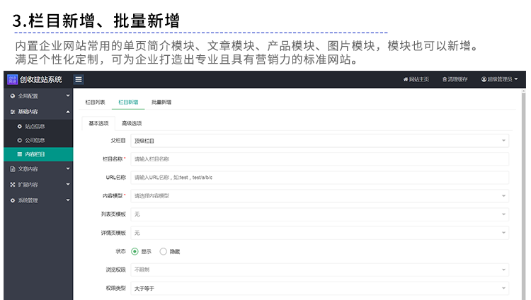Image resolution: width=531 pixels, height=300 pixels.
Task: Select the 基本选项 sub-tab
Action: pyautogui.click(x=98, y=123)
